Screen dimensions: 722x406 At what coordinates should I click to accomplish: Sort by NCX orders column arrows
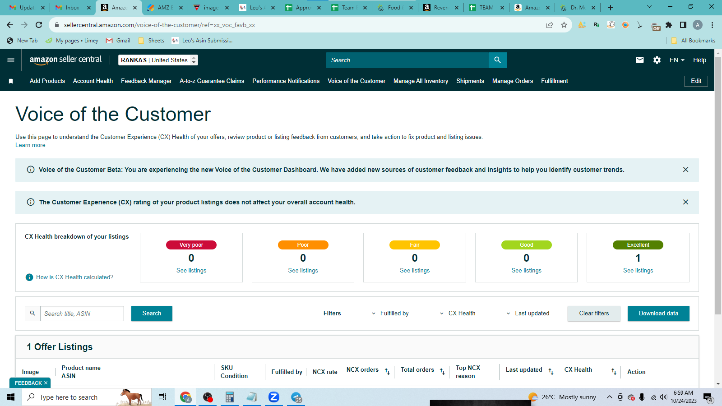click(x=387, y=371)
